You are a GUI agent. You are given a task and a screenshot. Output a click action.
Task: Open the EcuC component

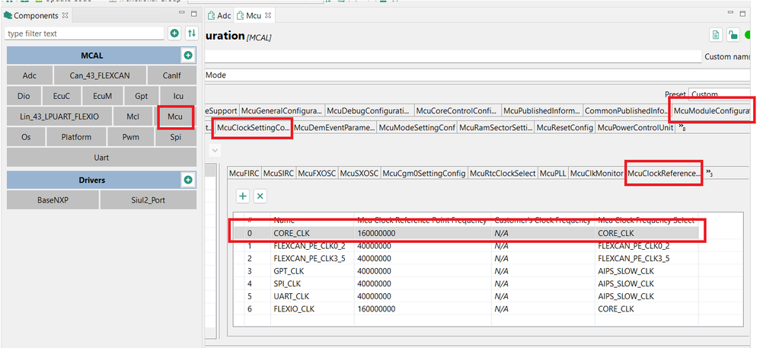[x=62, y=96]
